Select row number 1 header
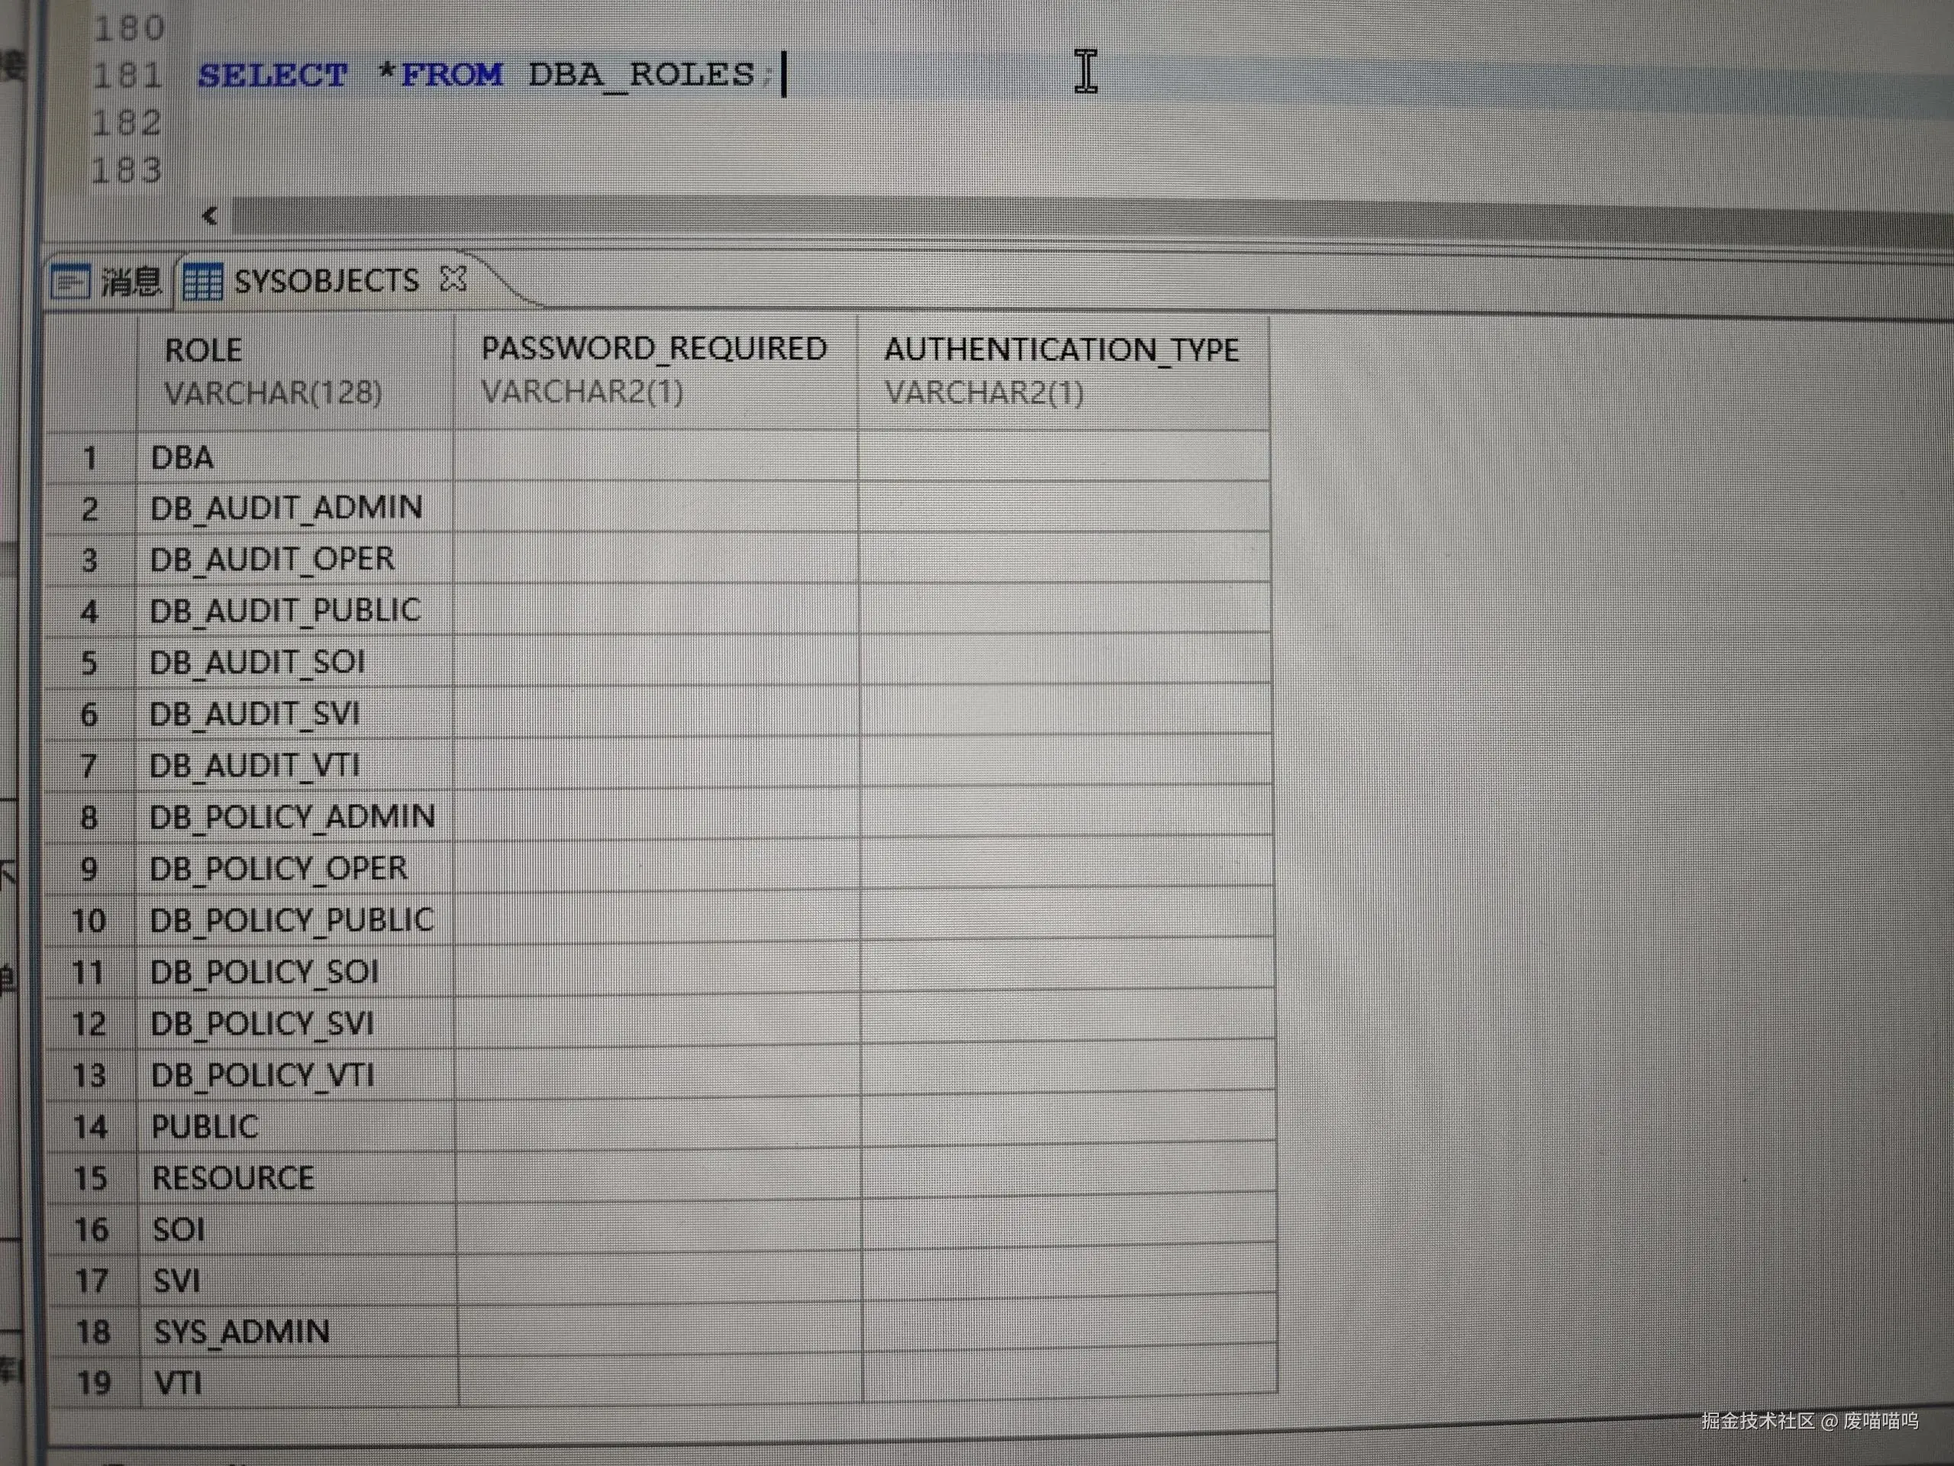 click(89, 457)
